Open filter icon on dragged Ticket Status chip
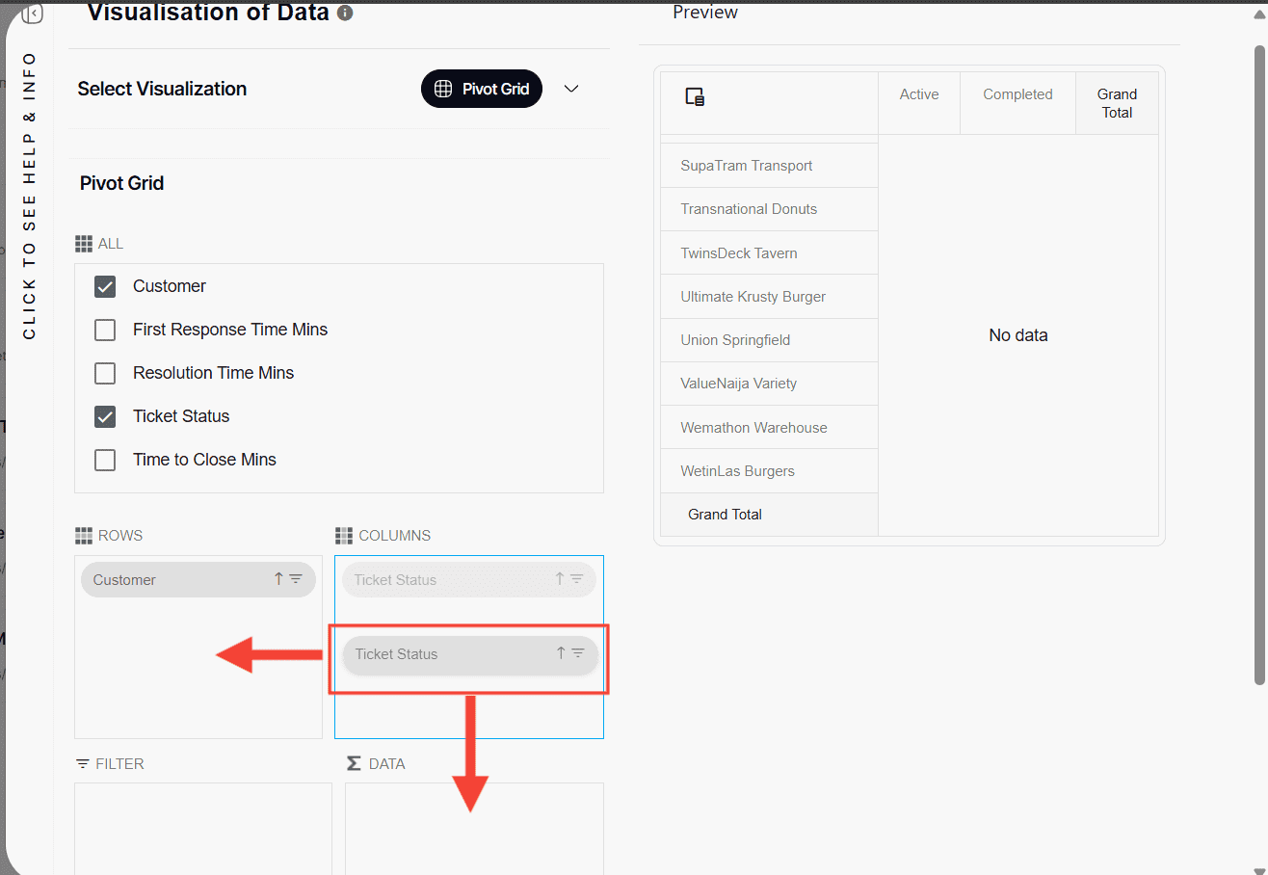Screen dimensions: 1268x875 click(x=578, y=653)
